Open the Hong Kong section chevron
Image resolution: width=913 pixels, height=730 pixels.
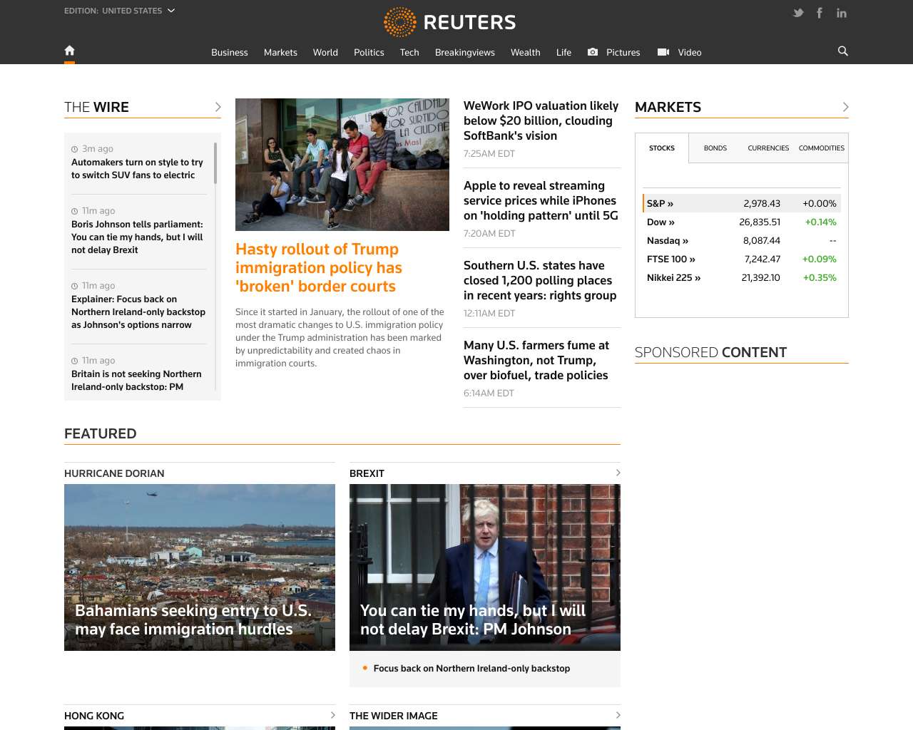pyautogui.click(x=332, y=715)
